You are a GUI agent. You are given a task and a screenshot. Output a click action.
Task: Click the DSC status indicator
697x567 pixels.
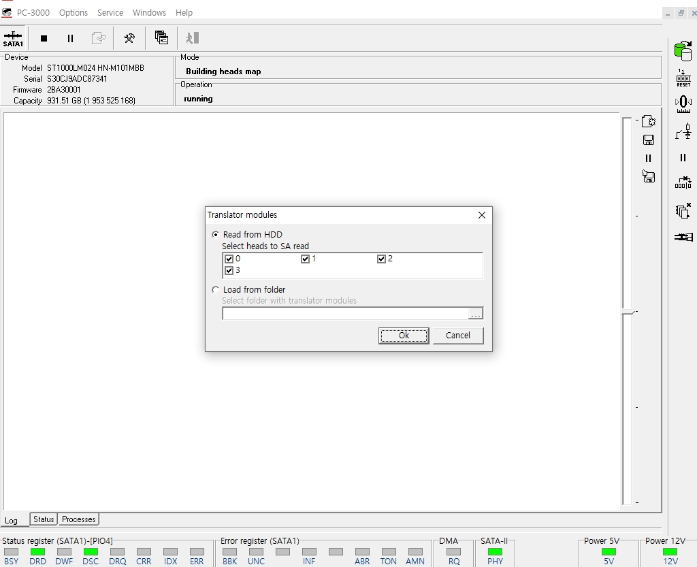(91, 551)
